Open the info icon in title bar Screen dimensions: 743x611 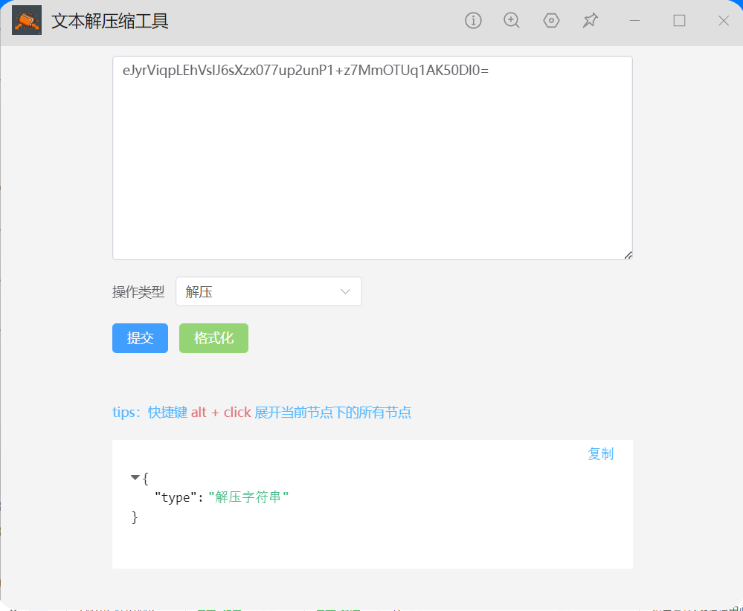(x=473, y=21)
